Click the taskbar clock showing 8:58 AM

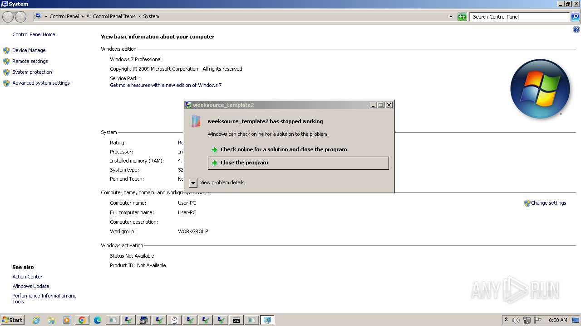[558, 320]
